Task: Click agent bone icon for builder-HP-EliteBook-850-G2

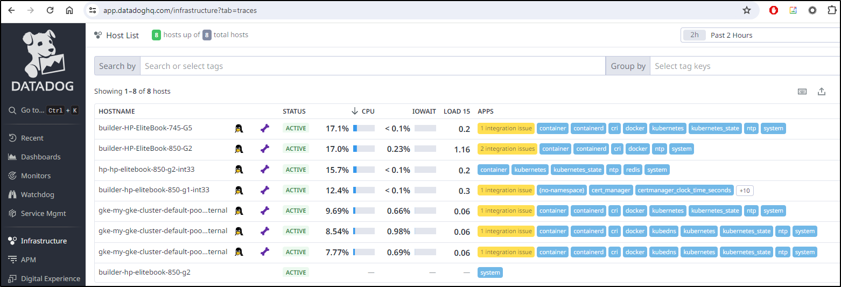Action: tap(264, 149)
